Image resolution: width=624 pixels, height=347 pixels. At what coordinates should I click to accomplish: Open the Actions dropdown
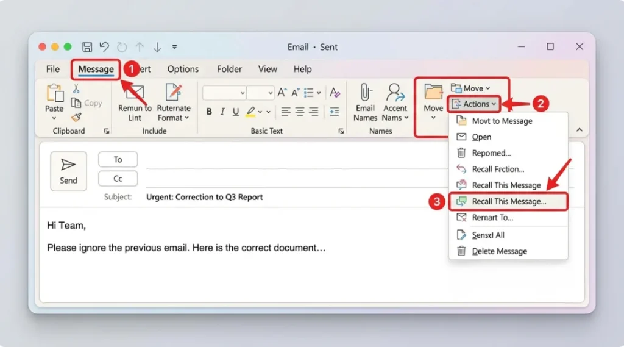coord(474,104)
